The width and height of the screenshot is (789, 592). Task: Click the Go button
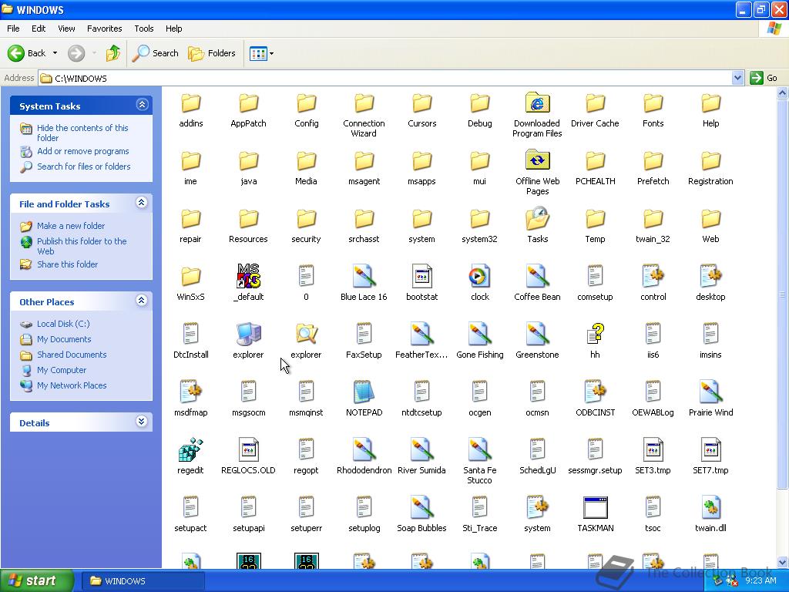[x=764, y=78]
